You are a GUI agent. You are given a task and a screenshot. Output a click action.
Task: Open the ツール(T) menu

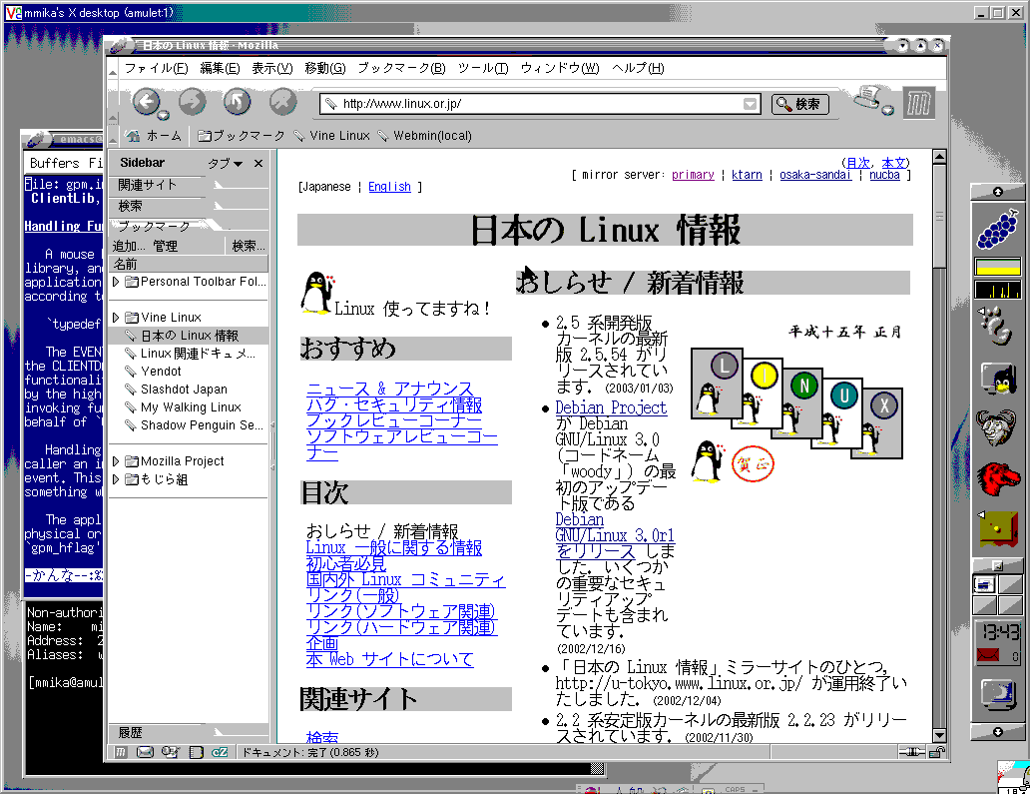point(483,68)
